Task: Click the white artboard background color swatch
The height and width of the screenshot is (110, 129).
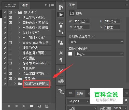Action: (x=70, y=54)
